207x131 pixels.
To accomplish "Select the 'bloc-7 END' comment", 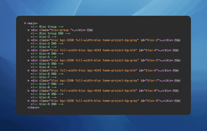I will (x=47, y=84).
